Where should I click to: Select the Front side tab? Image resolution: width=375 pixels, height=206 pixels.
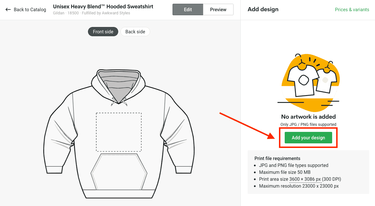pyautogui.click(x=103, y=32)
